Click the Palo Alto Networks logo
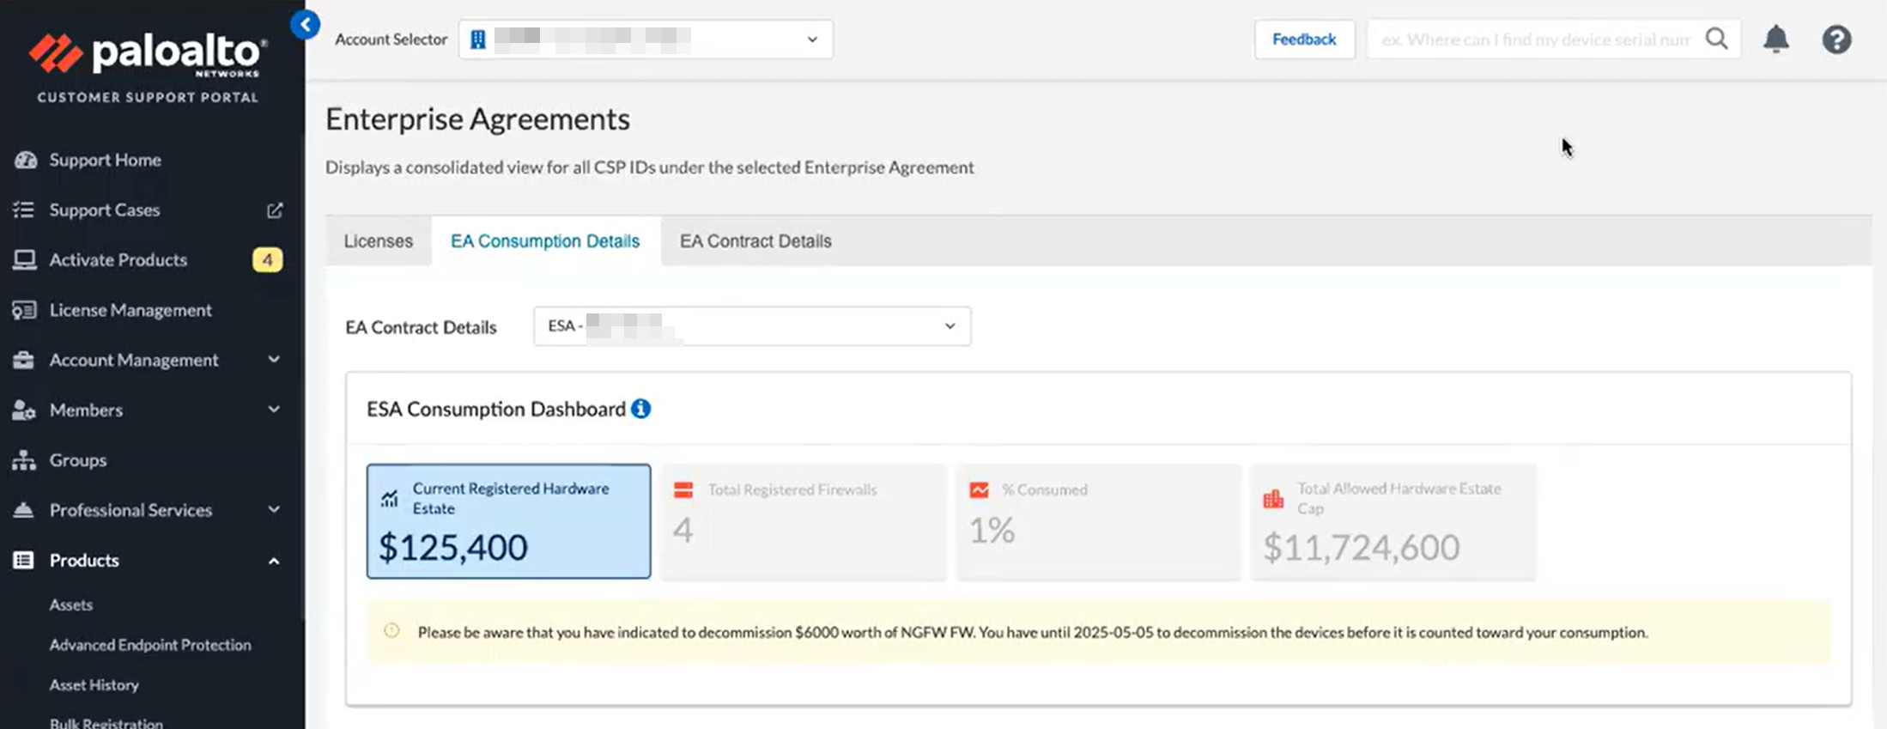The width and height of the screenshot is (1887, 729). click(x=148, y=55)
